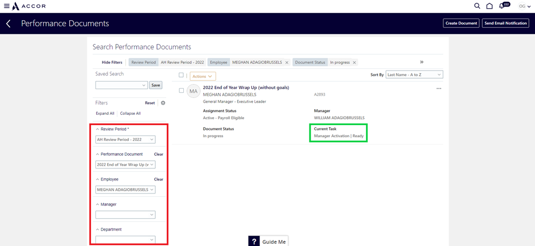
Task: Click the Save button for saved search
Action: coord(156,85)
